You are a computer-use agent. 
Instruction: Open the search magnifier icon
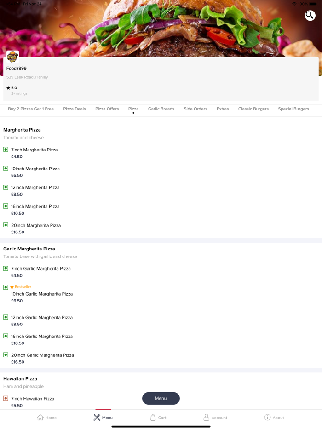pyautogui.click(x=310, y=15)
